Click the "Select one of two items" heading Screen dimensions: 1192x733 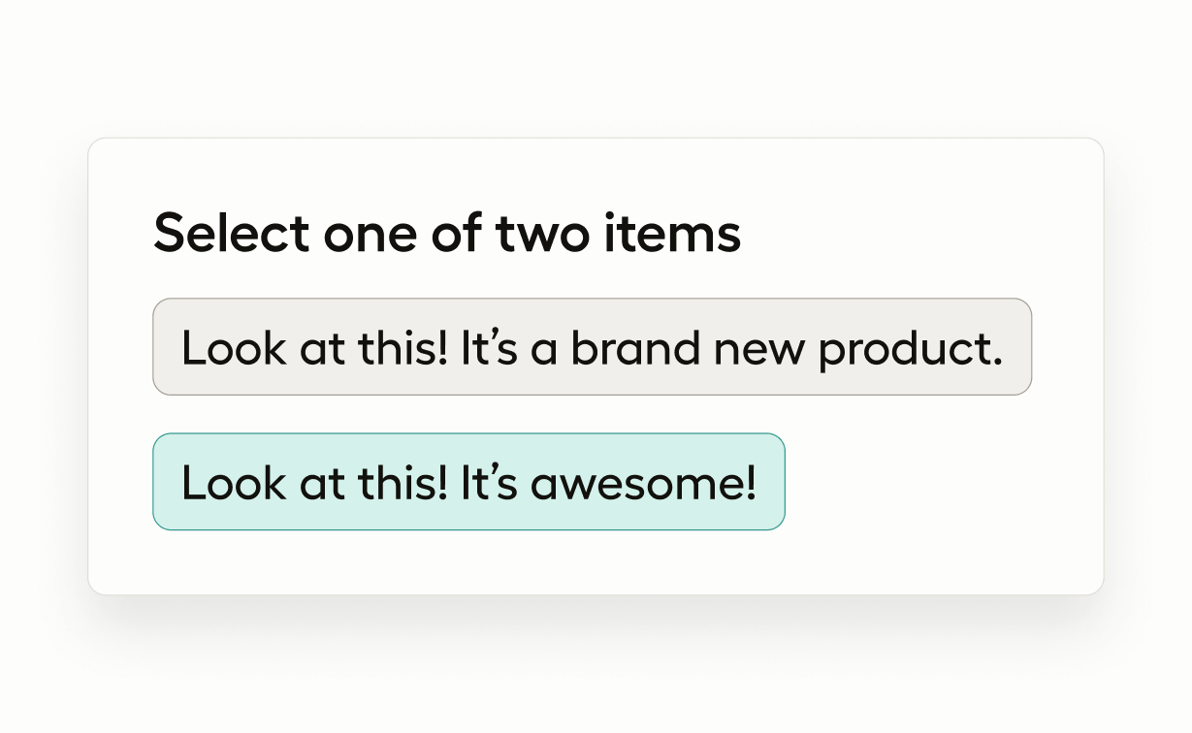click(447, 234)
